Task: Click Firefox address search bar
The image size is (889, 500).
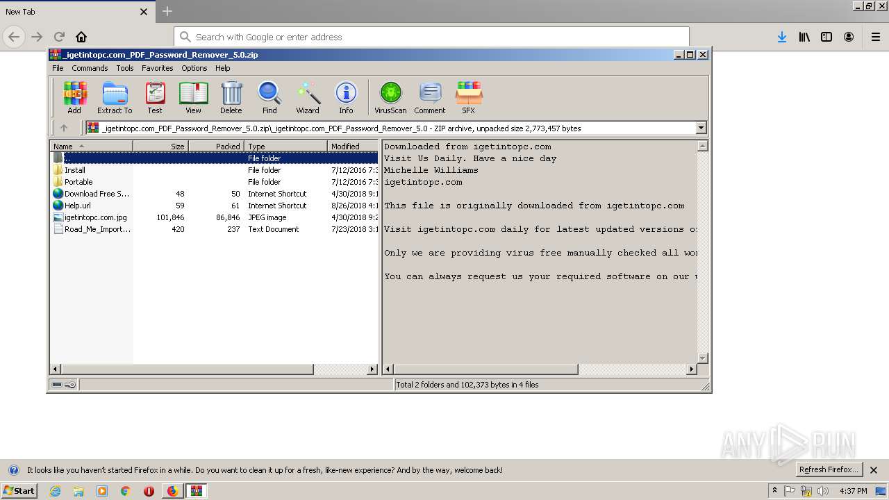Action: (x=431, y=37)
